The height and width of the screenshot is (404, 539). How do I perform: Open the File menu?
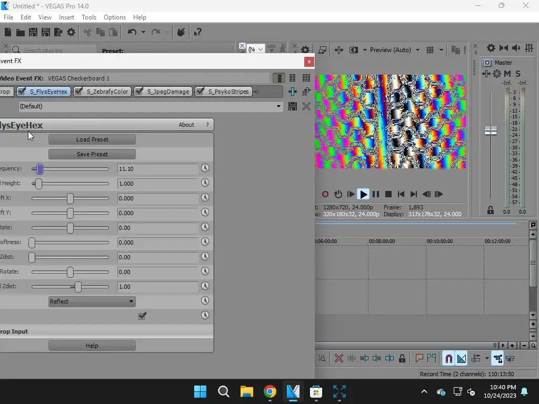coord(8,17)
